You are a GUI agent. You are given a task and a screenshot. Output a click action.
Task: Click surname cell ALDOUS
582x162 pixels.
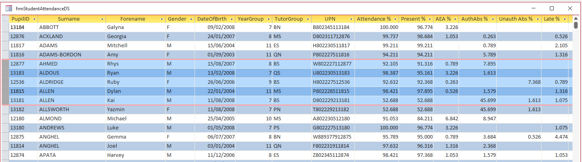(72, 73)
